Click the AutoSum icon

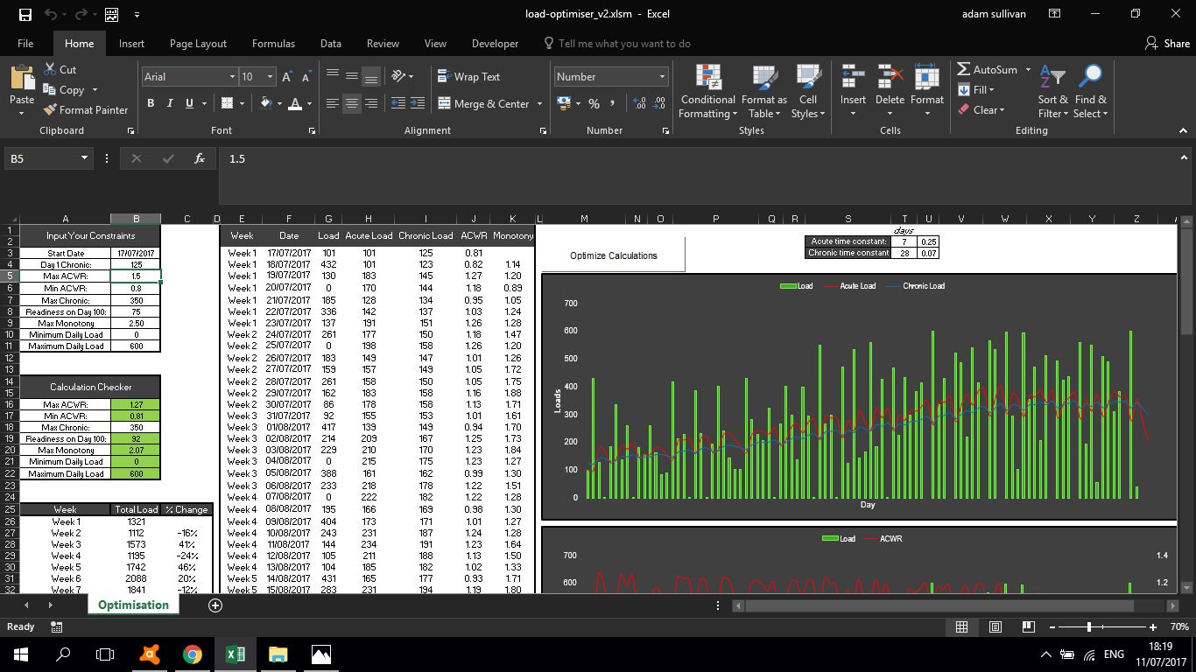pos(964,70)
